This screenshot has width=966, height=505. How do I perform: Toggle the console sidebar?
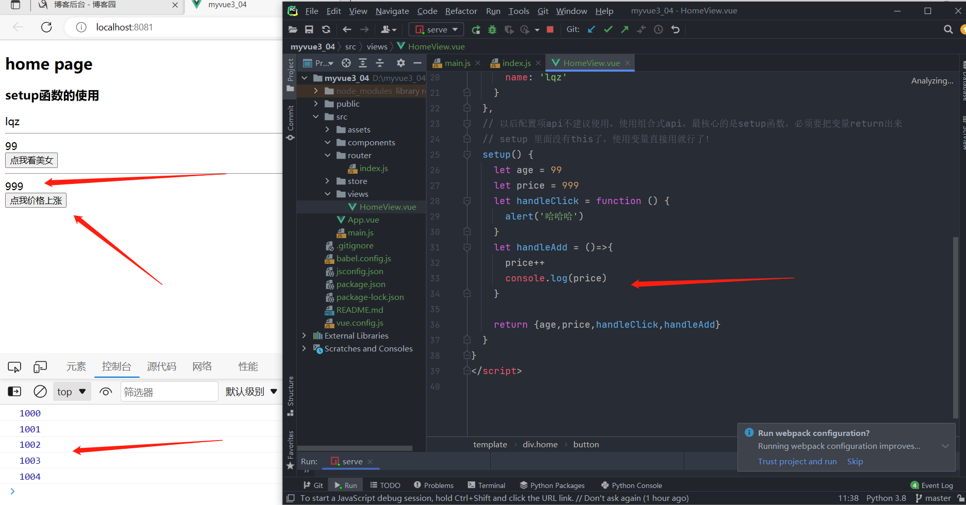[x=14, y=392]
